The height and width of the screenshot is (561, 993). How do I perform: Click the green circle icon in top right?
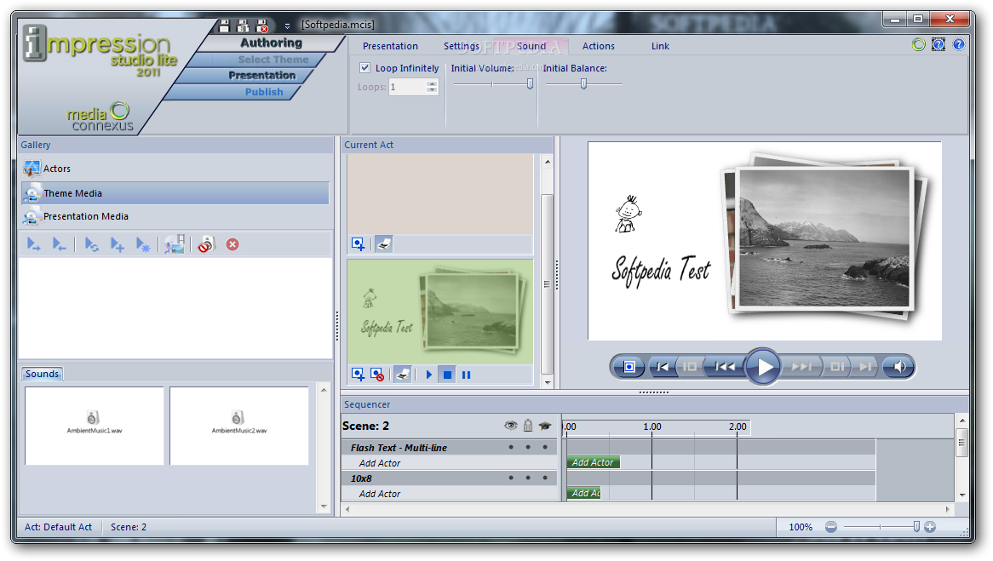918,44
